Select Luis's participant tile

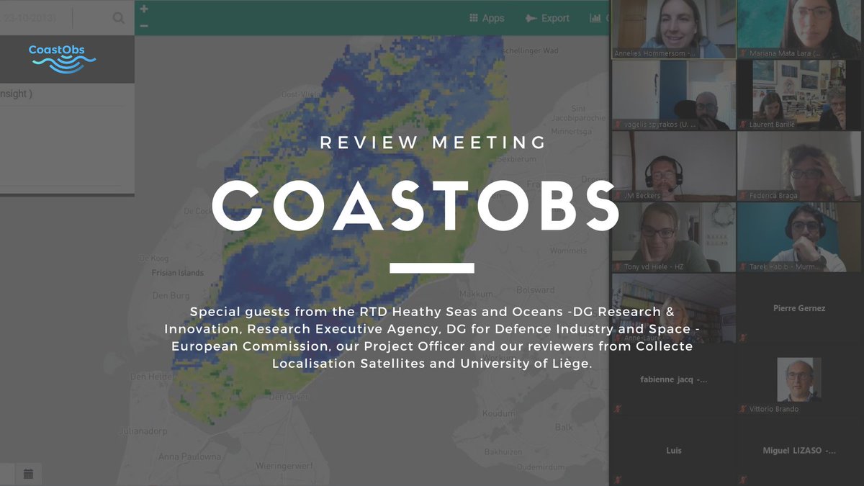pos(674,451)
